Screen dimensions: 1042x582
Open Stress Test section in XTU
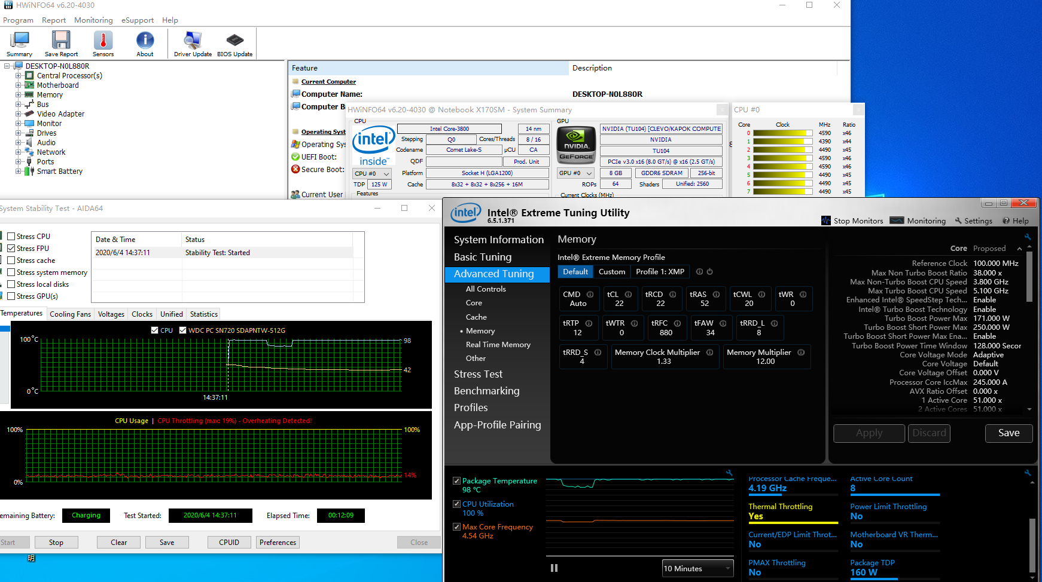[x=478, y=374]
